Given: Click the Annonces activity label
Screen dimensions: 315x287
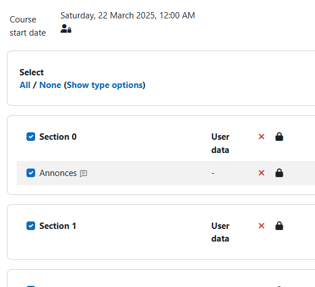Looking at the screenshot, I should coord(58,173).
